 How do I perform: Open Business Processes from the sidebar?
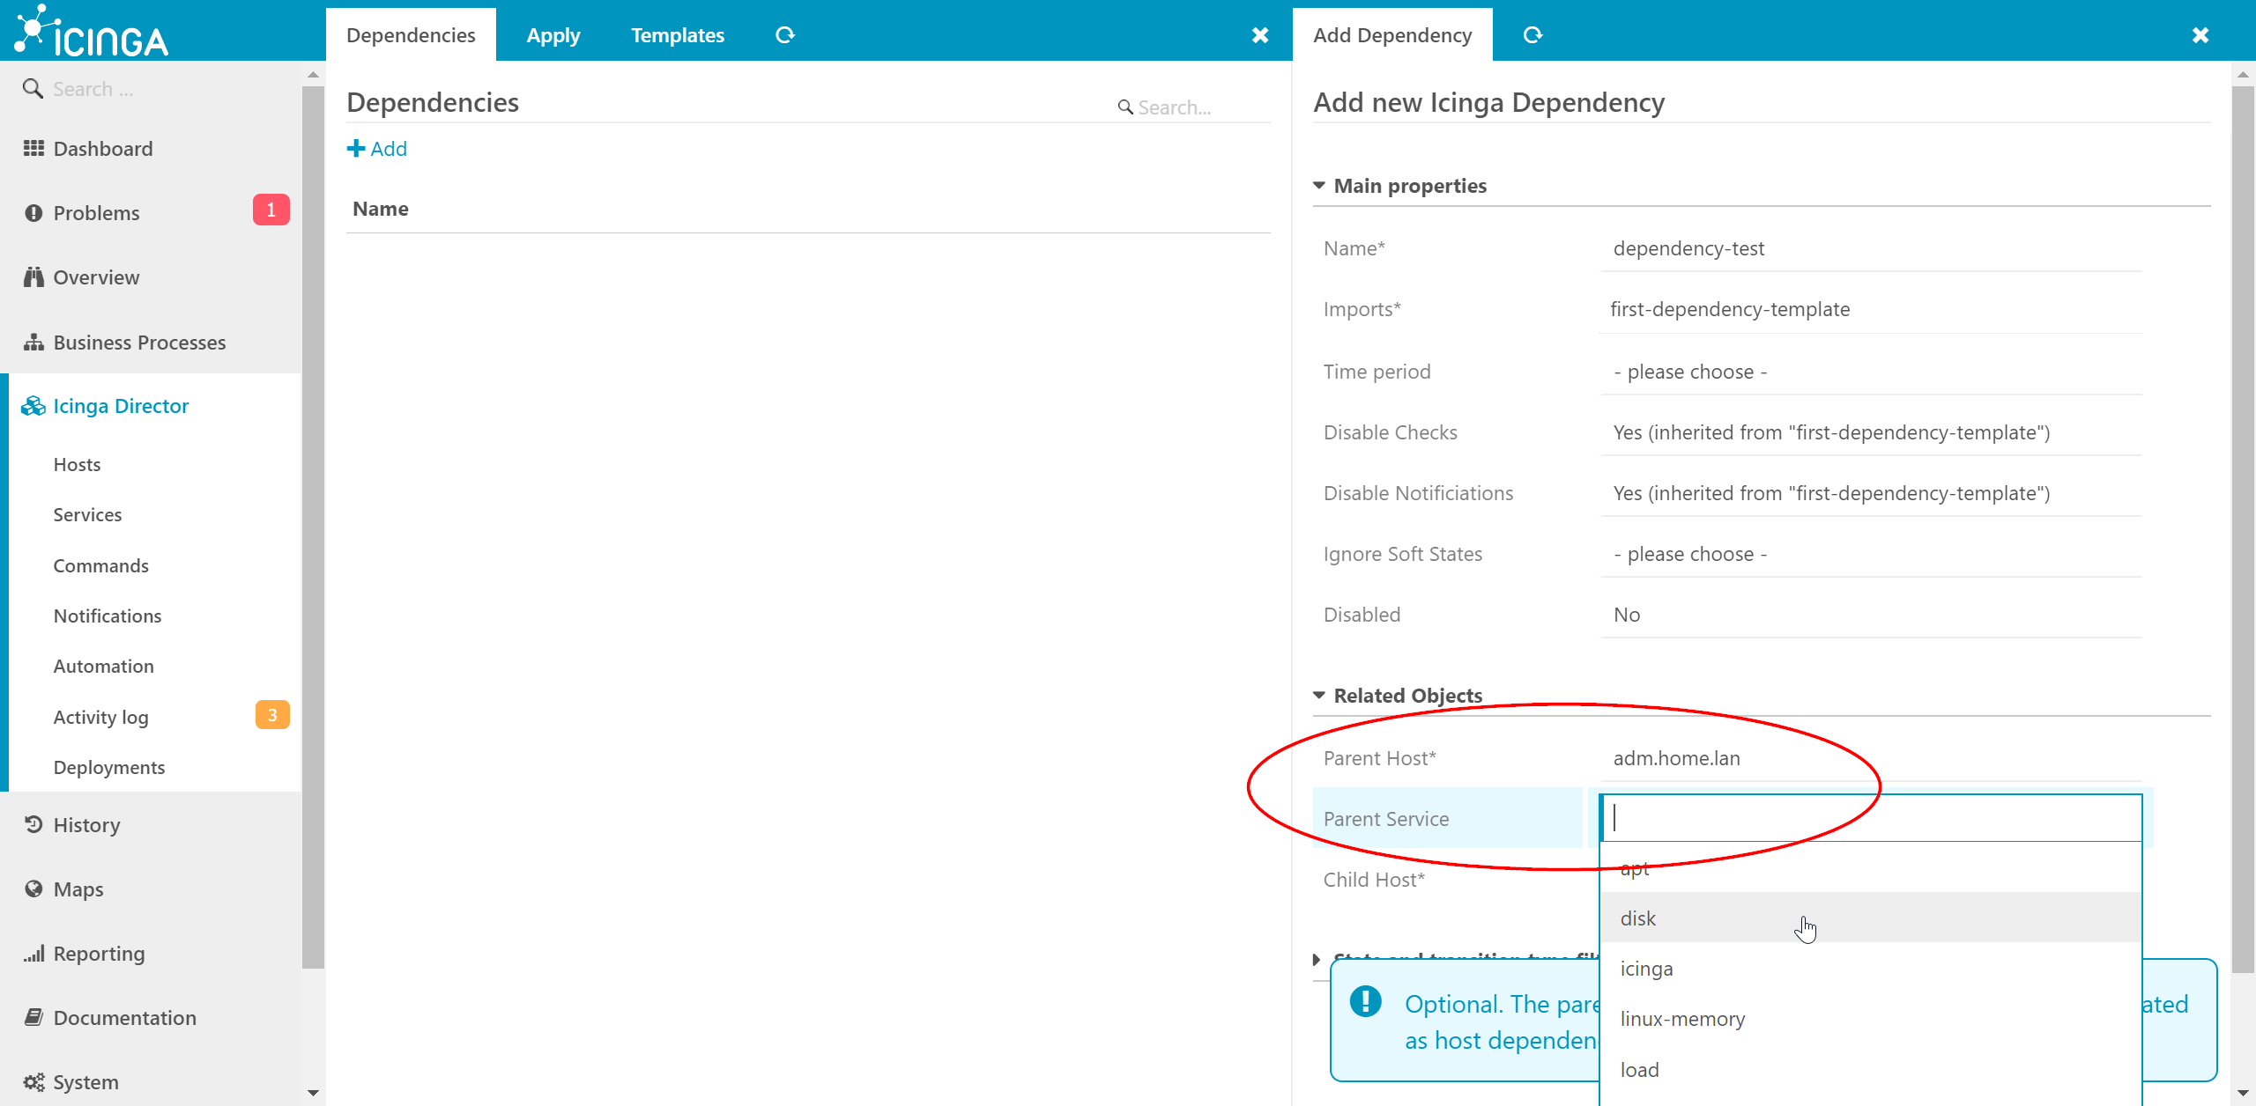coord(139,342)
